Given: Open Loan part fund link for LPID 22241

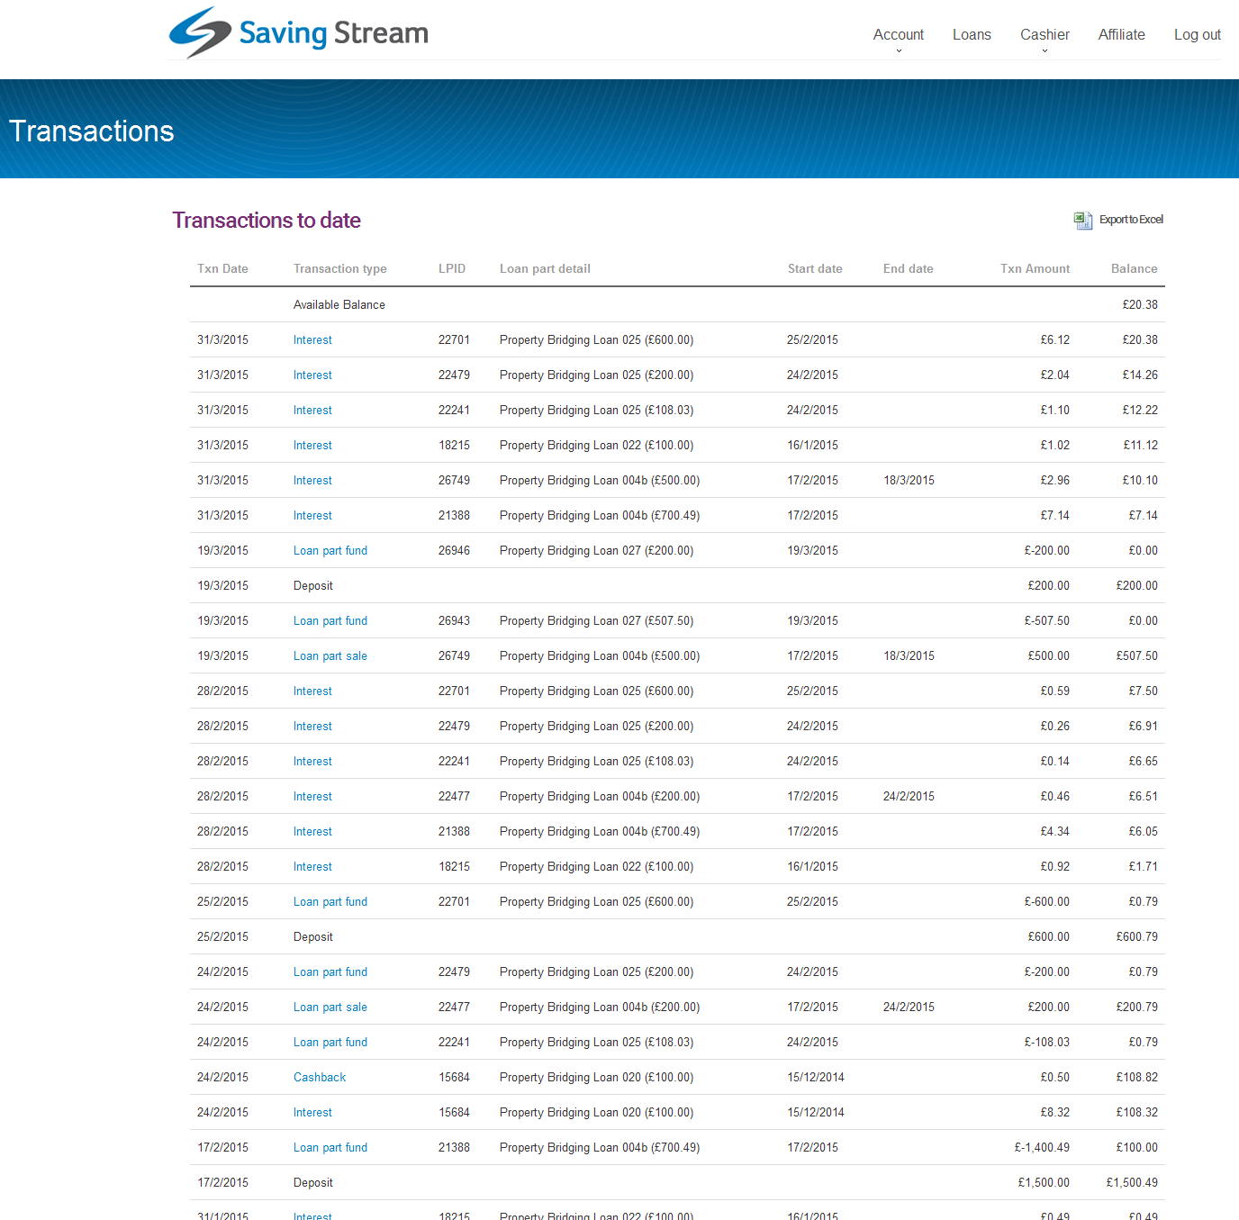Looking at the screenshot, I should coord(330,1042).
